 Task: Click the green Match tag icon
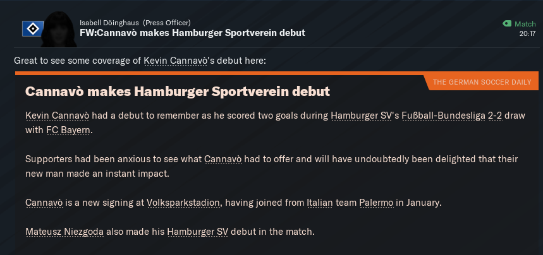click(x=506, y=23)
